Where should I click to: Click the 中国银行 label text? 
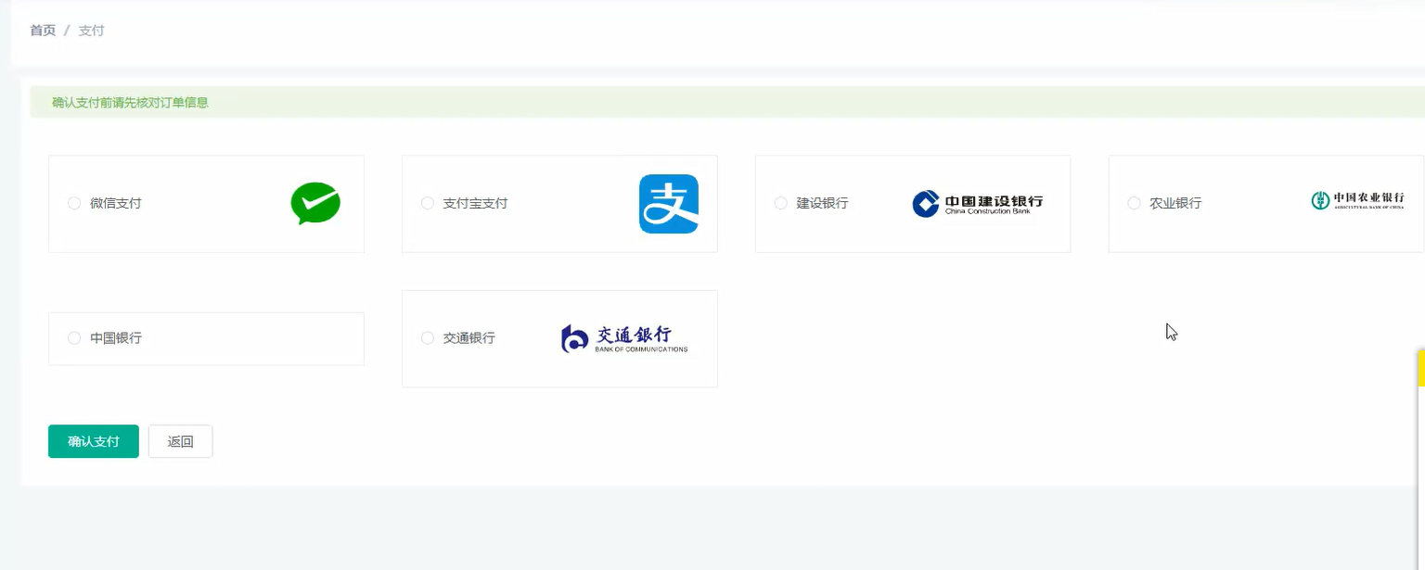tap(116, 338)
